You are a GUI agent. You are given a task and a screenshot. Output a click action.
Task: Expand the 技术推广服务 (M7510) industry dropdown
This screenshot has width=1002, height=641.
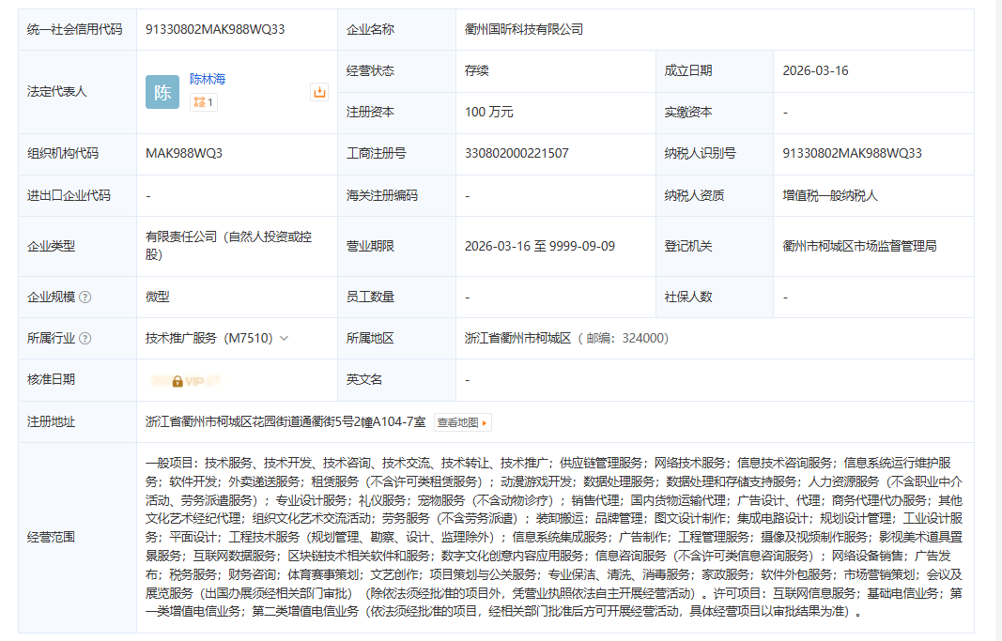[x=285, y=339]
